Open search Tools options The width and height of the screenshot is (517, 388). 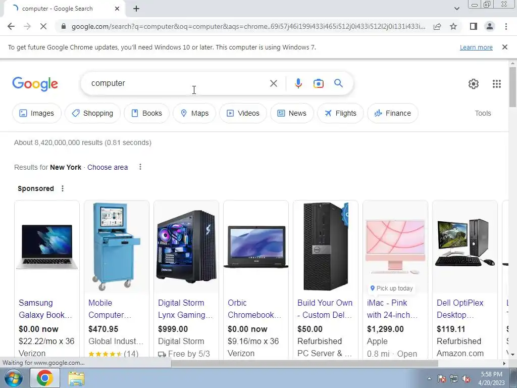483,113
